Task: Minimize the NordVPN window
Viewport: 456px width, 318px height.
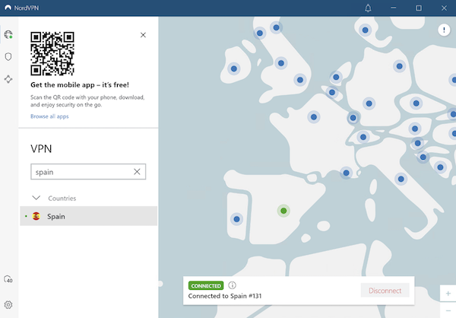Action: click(394, 8)
